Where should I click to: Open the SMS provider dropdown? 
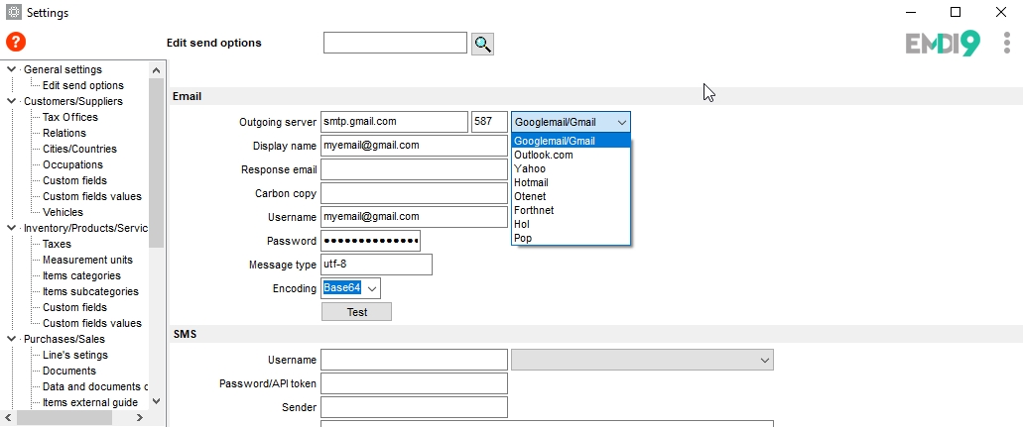642,360
